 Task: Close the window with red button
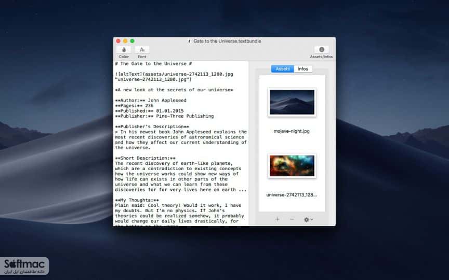118,41
